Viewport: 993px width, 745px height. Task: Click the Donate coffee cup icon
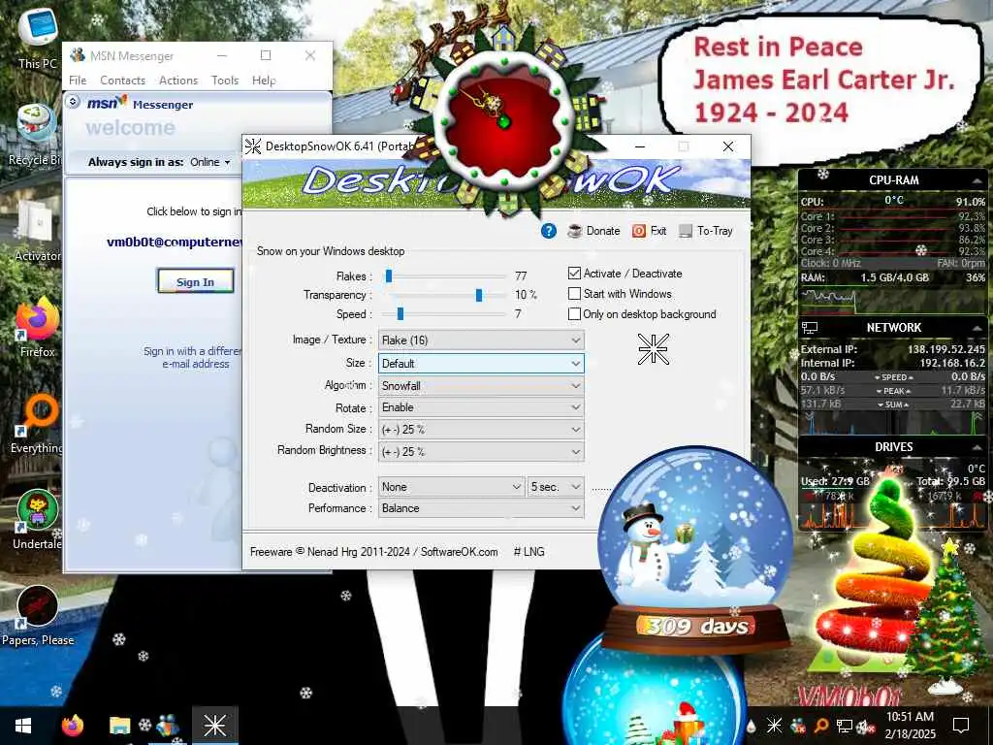coord(575,231)
